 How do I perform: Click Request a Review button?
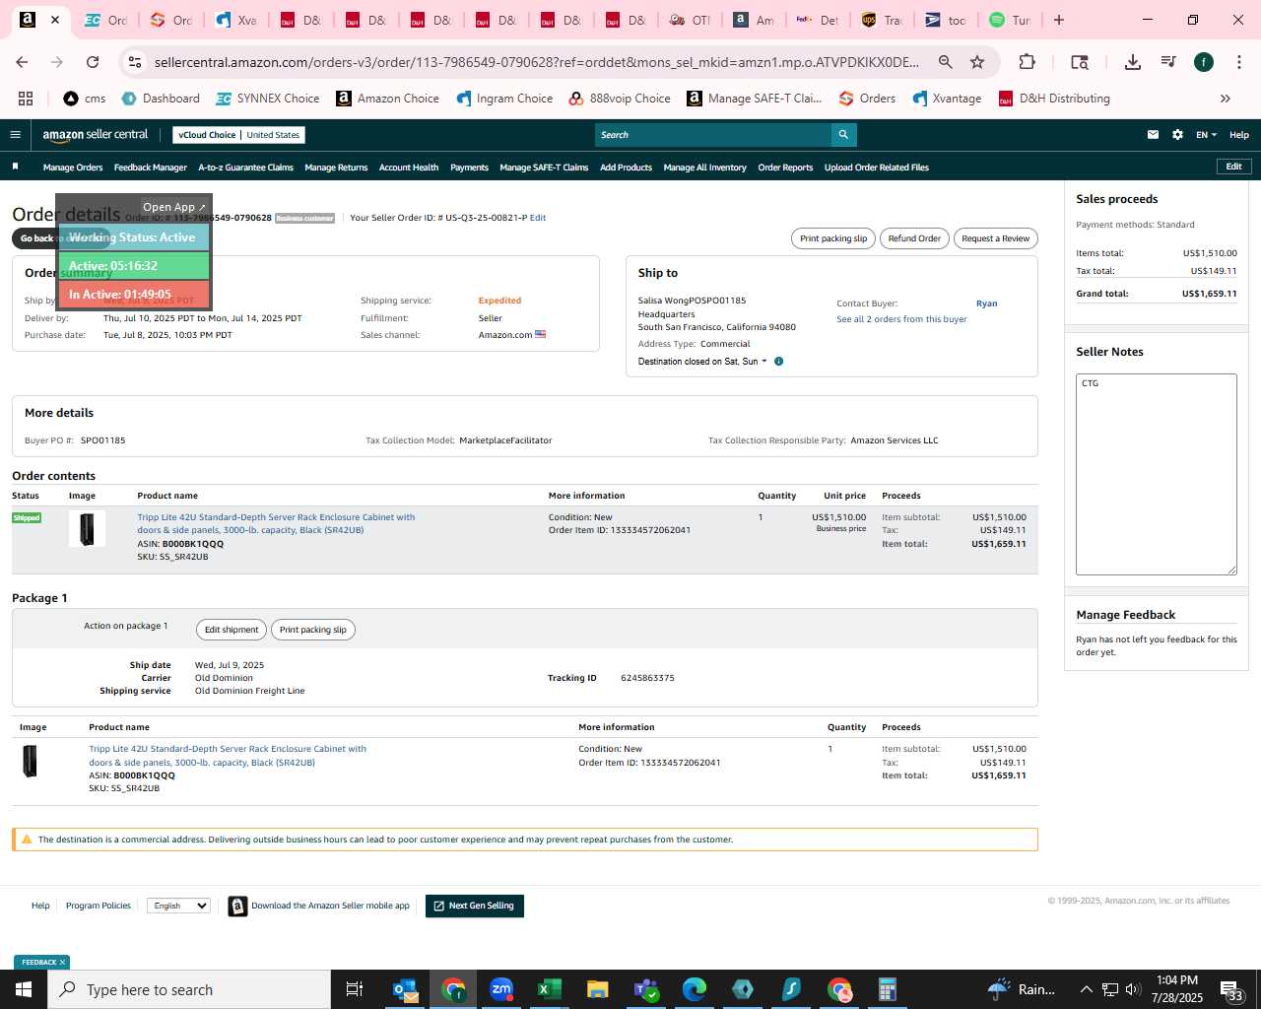click(x=995, y=238)
